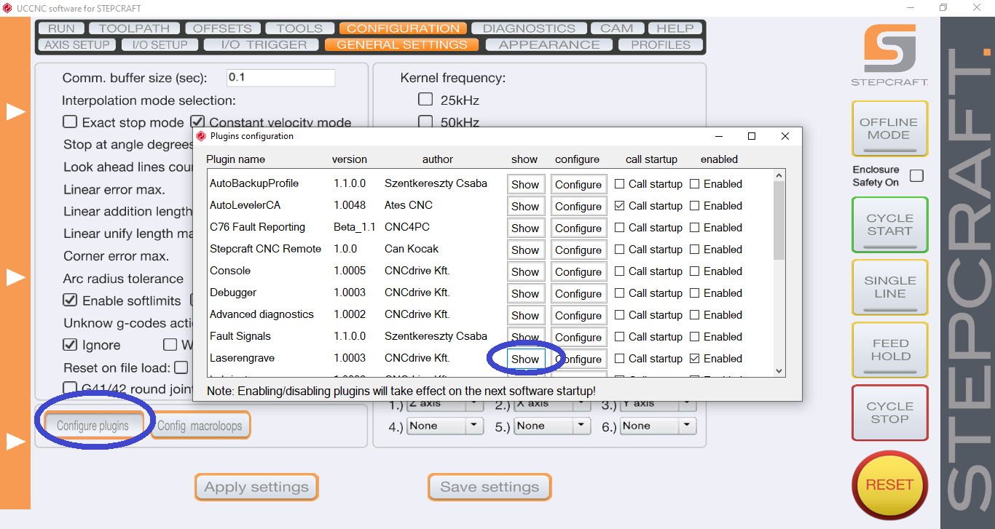
Task: Open the TOOLS tab
Action: pos(299,28)
